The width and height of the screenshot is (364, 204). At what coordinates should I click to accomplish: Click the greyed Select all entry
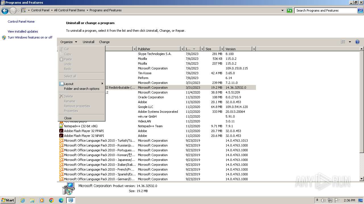[x=70, y=76]
